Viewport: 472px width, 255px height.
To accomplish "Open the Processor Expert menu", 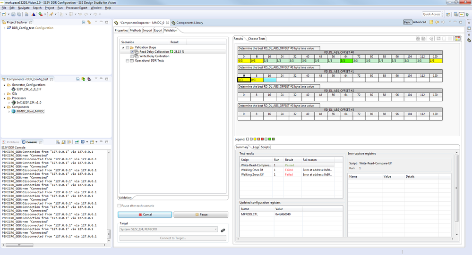I will pos(77,8).
